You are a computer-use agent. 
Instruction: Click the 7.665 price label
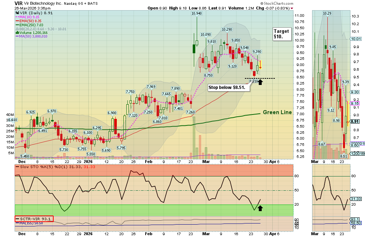166,94
